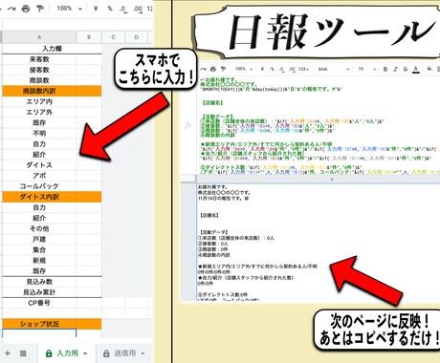
Task: Select the 接客数 cell
Action: click(39, 70)
